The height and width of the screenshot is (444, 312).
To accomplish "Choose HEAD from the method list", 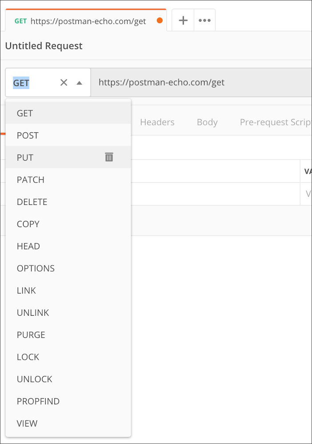I will [68, 246].
